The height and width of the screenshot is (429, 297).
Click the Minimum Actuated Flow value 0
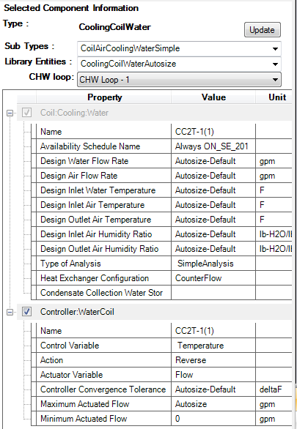point(213,419)
